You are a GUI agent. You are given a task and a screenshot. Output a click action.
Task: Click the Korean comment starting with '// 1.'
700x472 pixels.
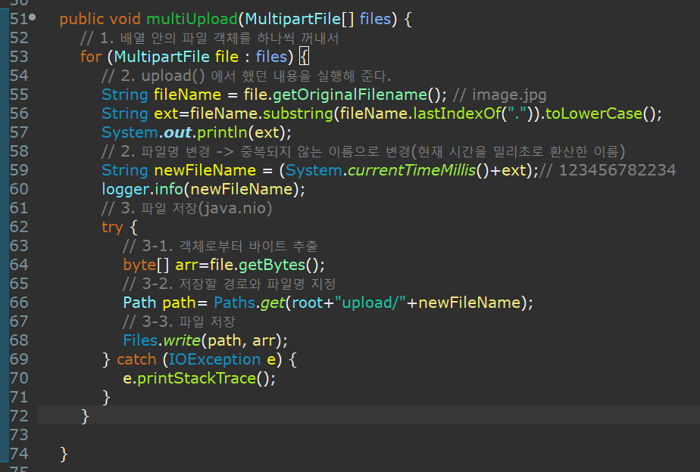point(209,38)
